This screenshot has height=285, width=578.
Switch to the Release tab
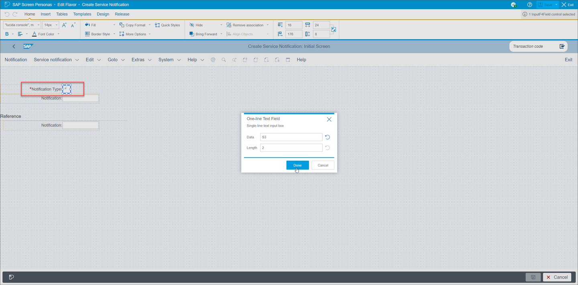pyautogui.click(x=122, y=14)
